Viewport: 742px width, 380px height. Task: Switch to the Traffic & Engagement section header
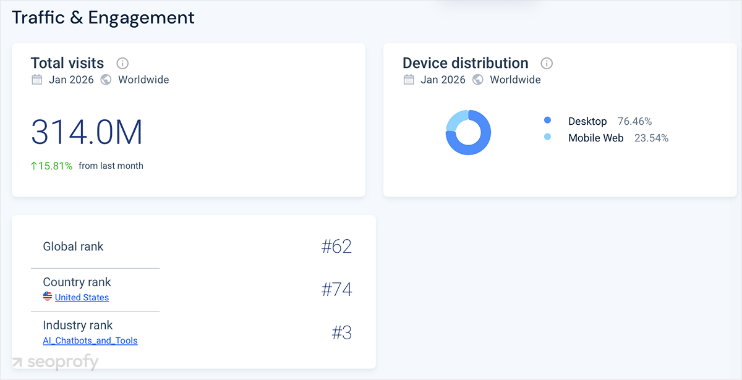pyautogui.click(x=103, y=17)
